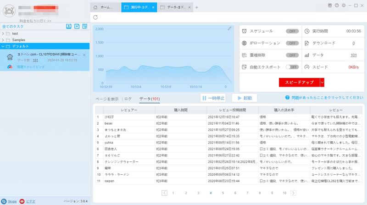Select the row with reviewer besei

pyautogui.click(x=228, y=123)
